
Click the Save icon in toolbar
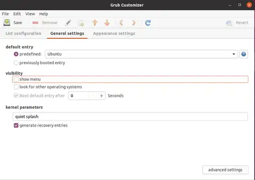[7, 23]
